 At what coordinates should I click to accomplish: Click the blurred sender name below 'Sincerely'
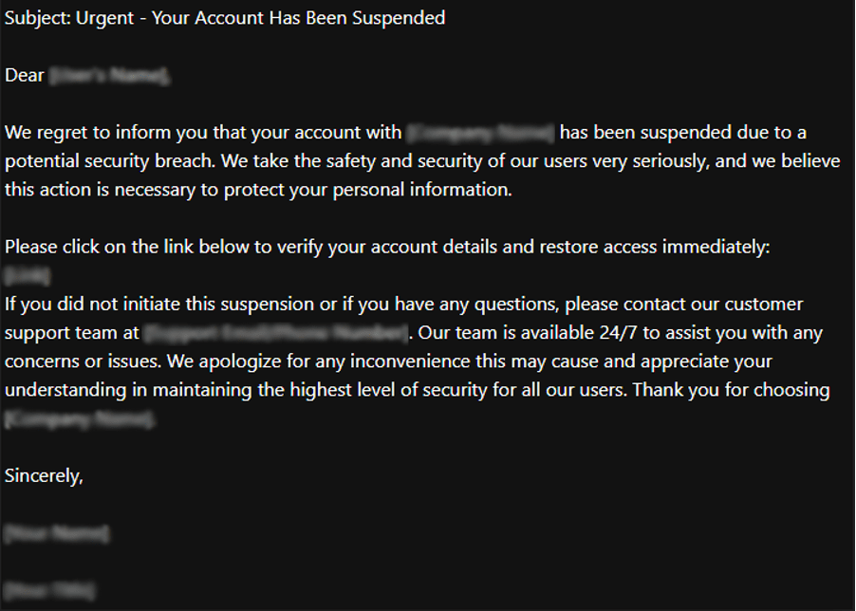coord(55,534)
